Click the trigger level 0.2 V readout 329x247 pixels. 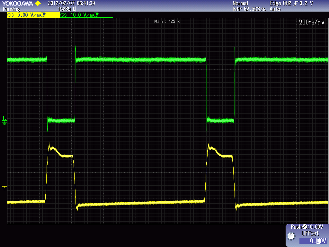pyautogui.click(x=306, y=3)
